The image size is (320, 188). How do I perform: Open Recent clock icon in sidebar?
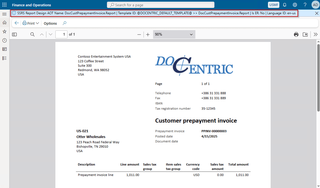[x=4, y=40]
